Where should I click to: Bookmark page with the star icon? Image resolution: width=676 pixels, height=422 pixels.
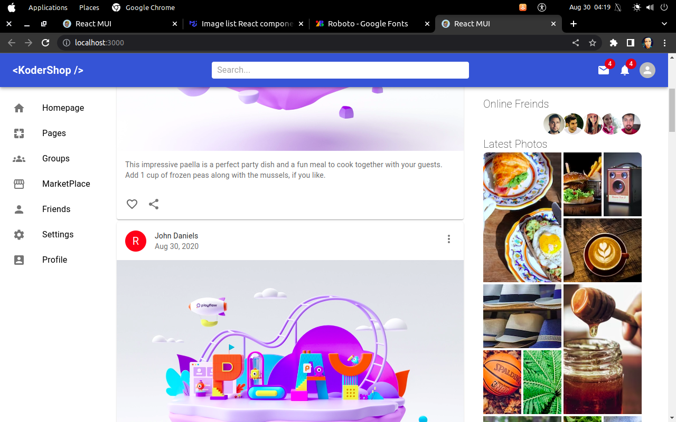(593, 43)
